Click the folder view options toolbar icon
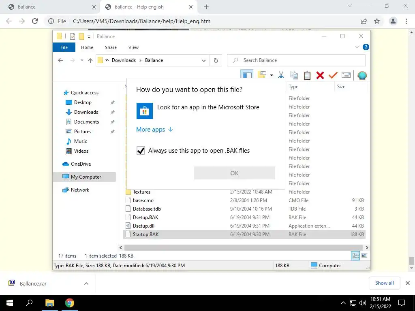 [x=262, y=75]
